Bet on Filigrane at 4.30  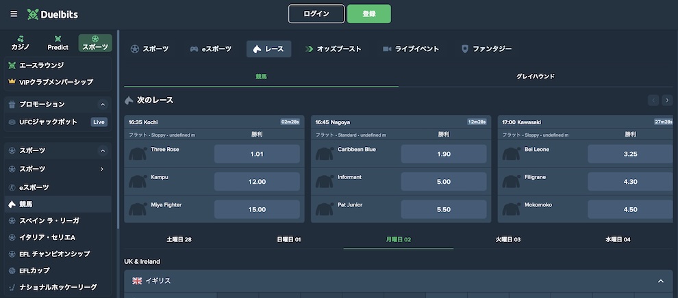pos(631,182)
